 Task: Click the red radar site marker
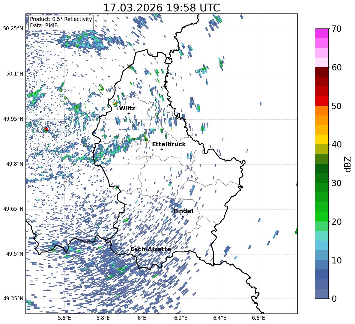click(x=46, y=129)
